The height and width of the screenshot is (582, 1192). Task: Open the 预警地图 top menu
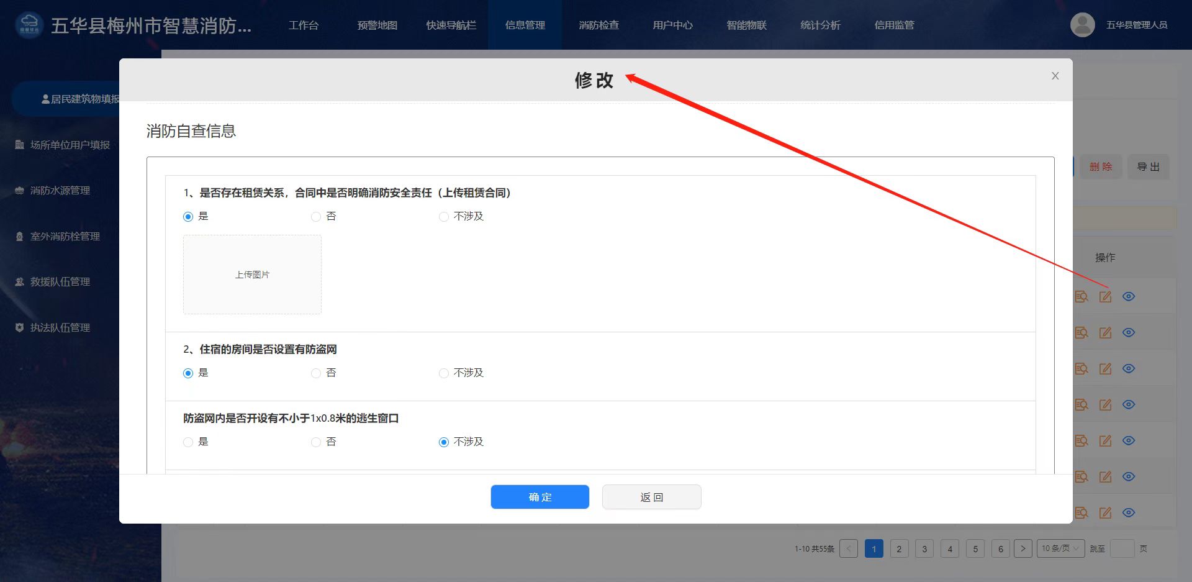[x=377, y=25]
